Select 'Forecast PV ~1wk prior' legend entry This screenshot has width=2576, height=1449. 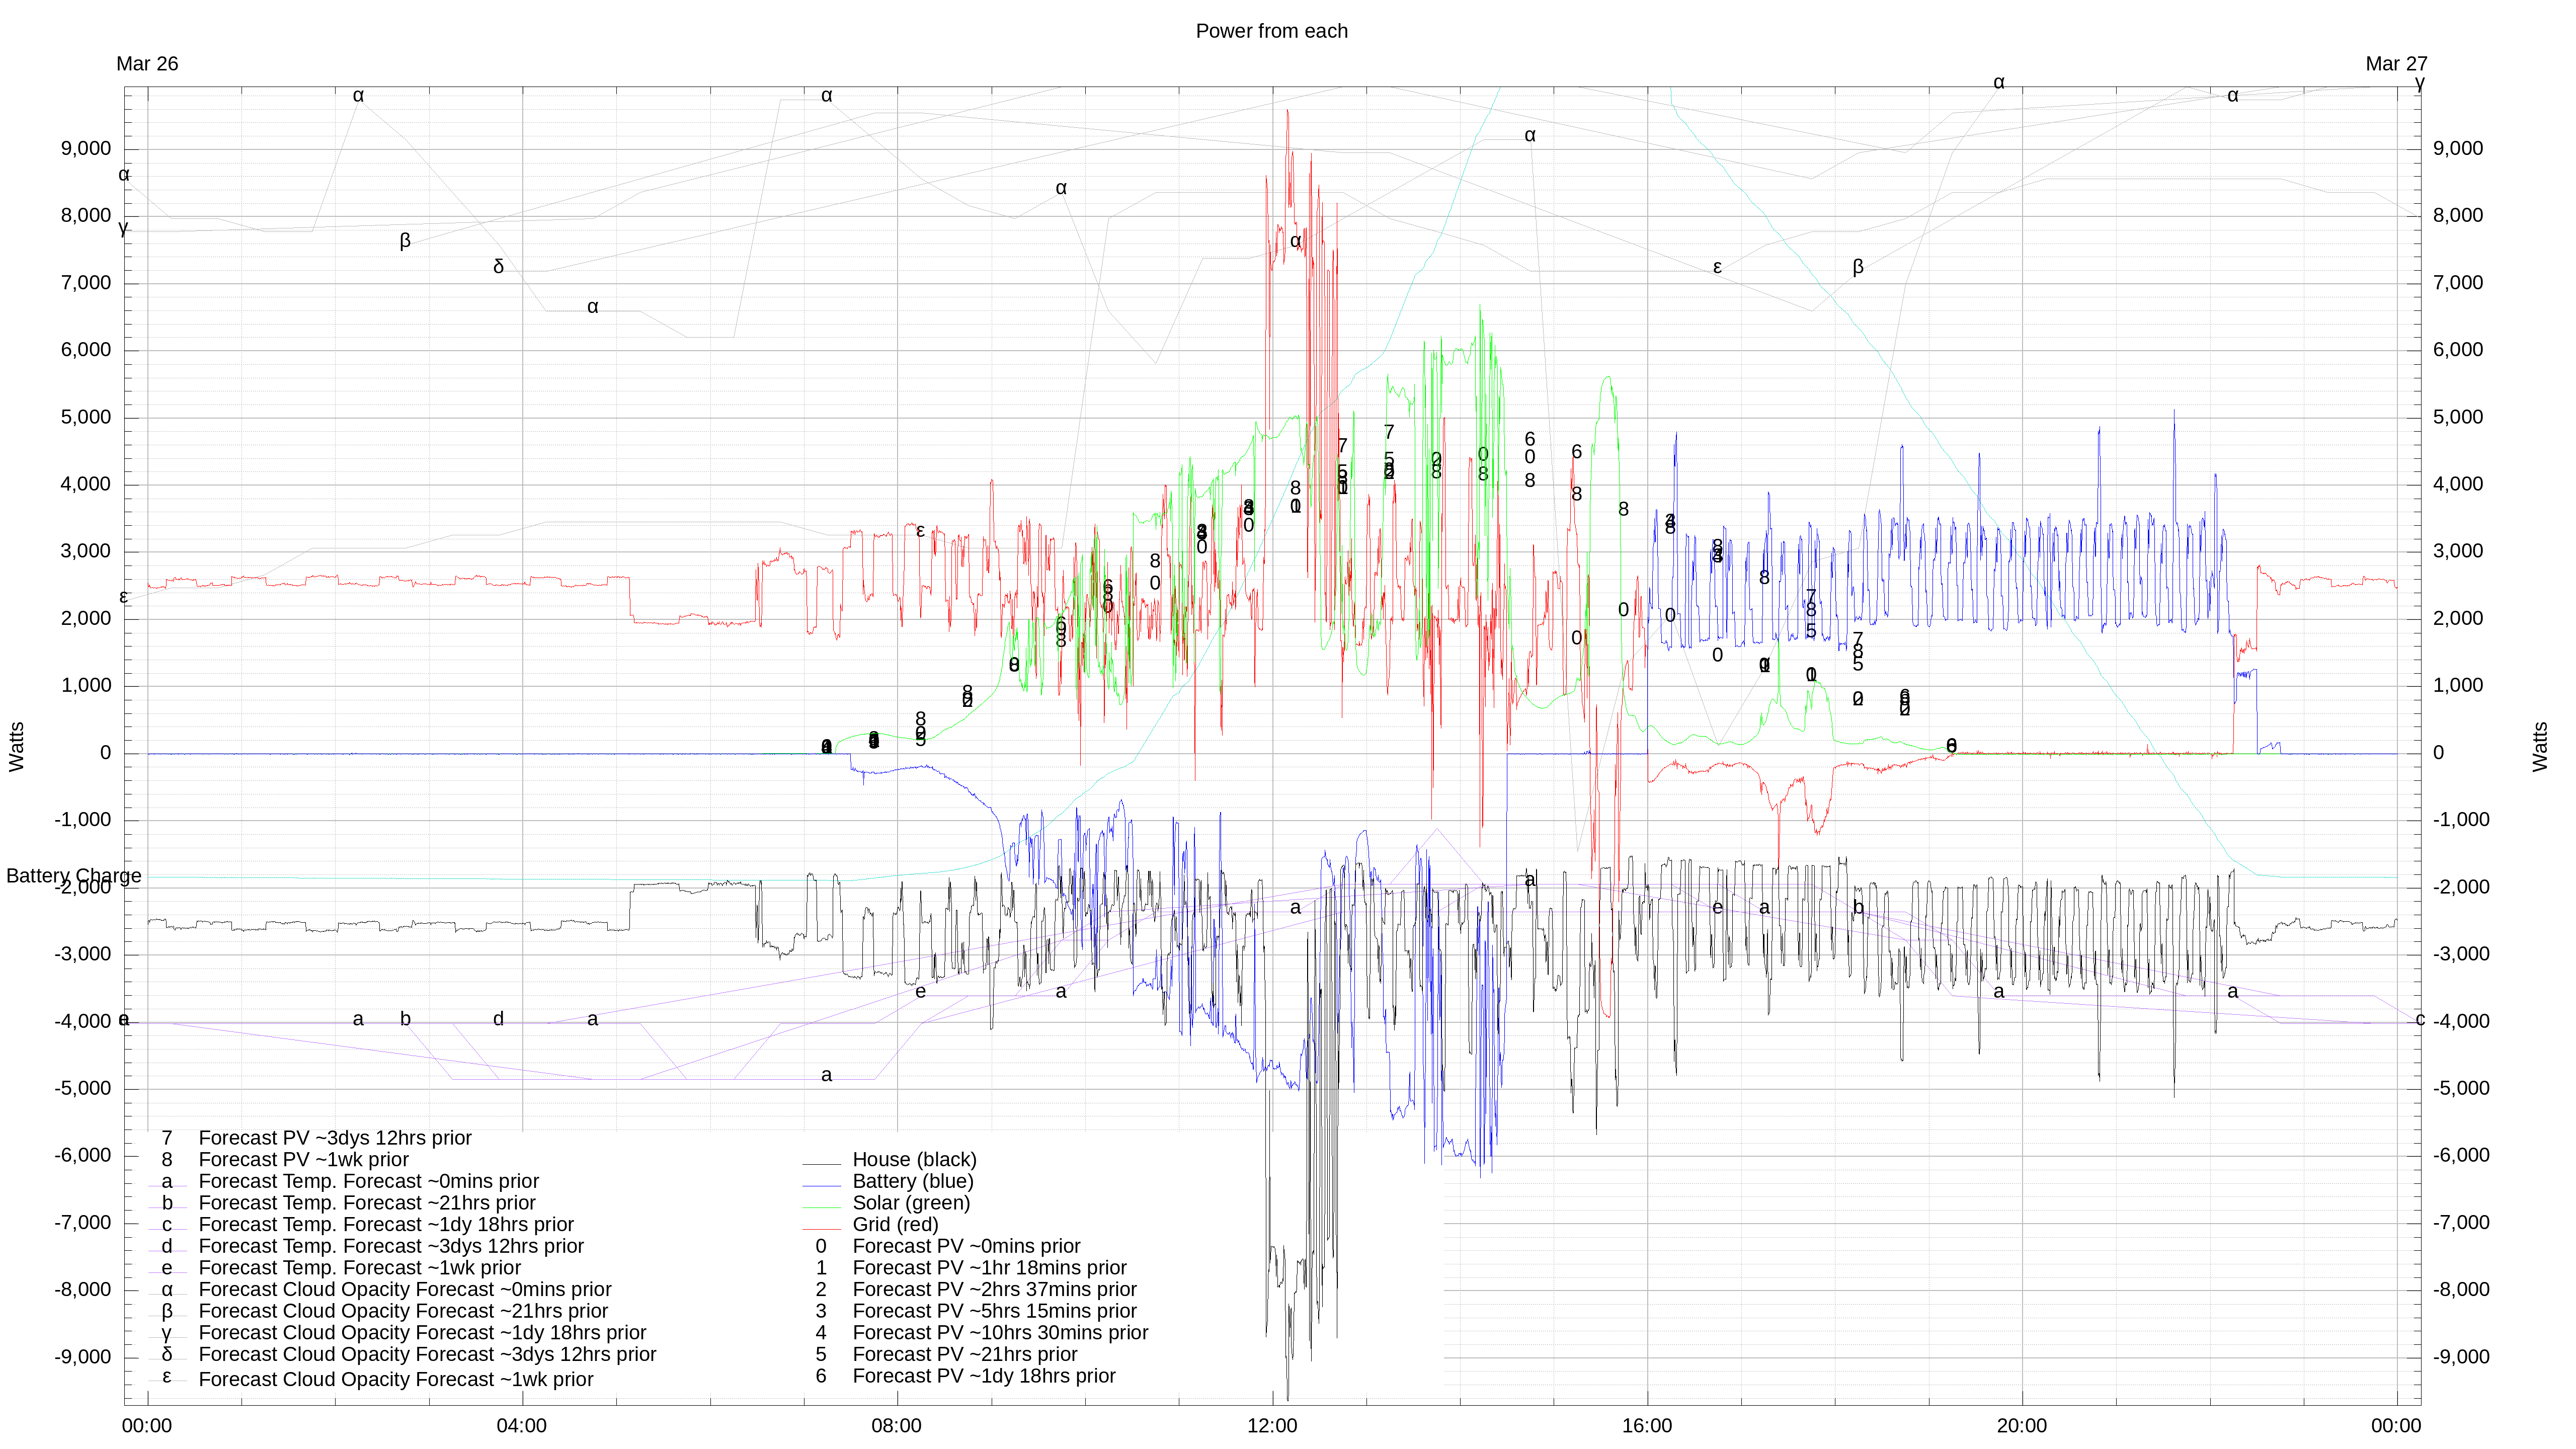(303, 1160)
